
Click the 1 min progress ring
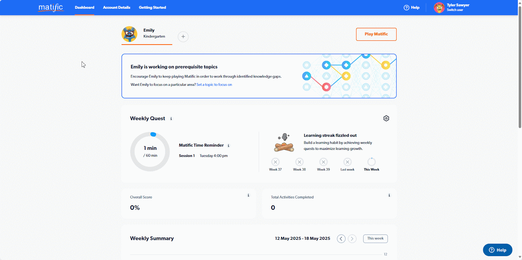coord(150,152)
